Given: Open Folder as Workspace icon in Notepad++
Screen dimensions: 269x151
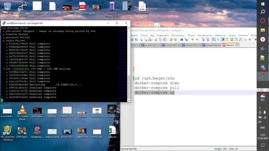Looking at the screenshot, I should click(245, 39).
